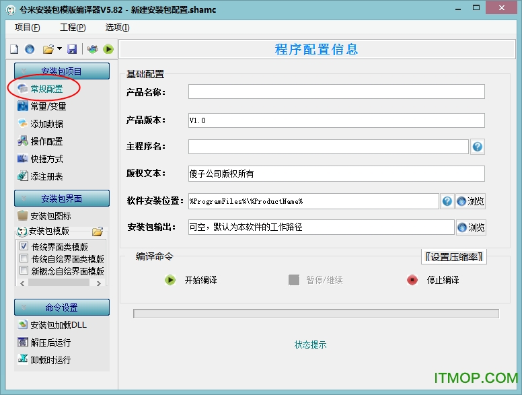Select 添加数据 in the sidebar
Viewport: 522px width, 395px height.
pos(46,124)
